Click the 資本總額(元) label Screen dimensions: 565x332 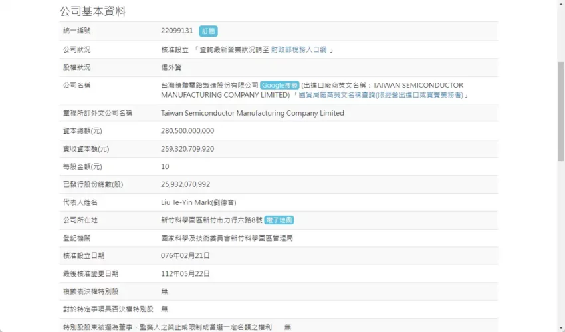82,131
